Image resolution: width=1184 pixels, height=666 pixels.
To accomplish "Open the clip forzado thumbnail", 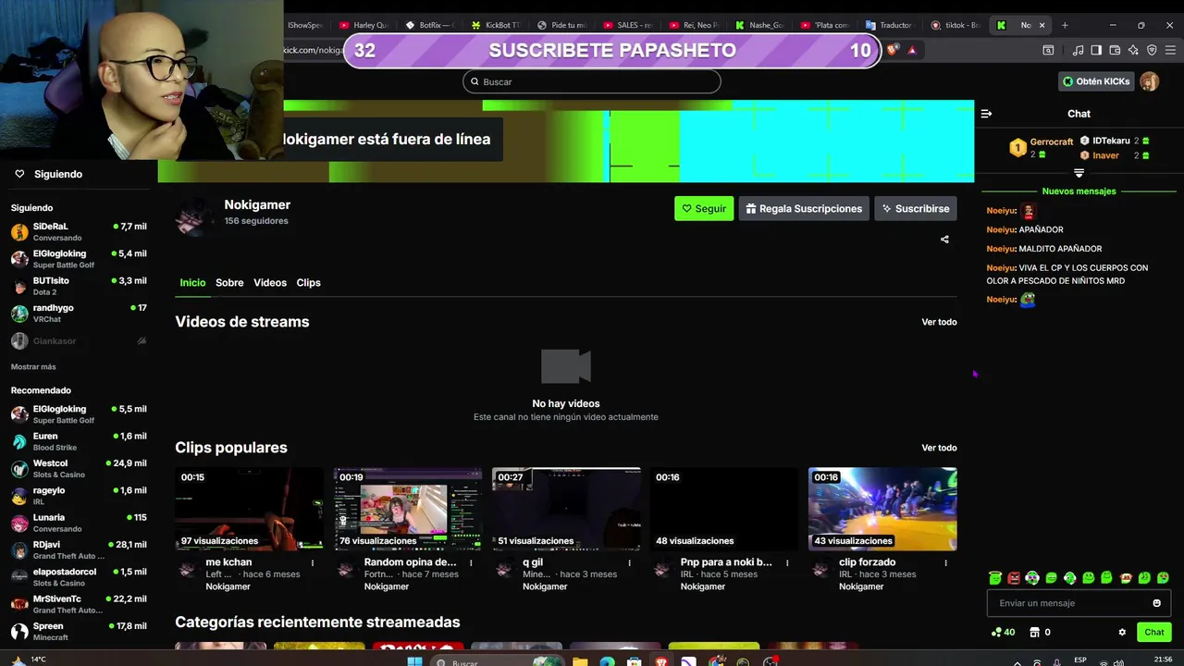I will click(x=882, y=509).
